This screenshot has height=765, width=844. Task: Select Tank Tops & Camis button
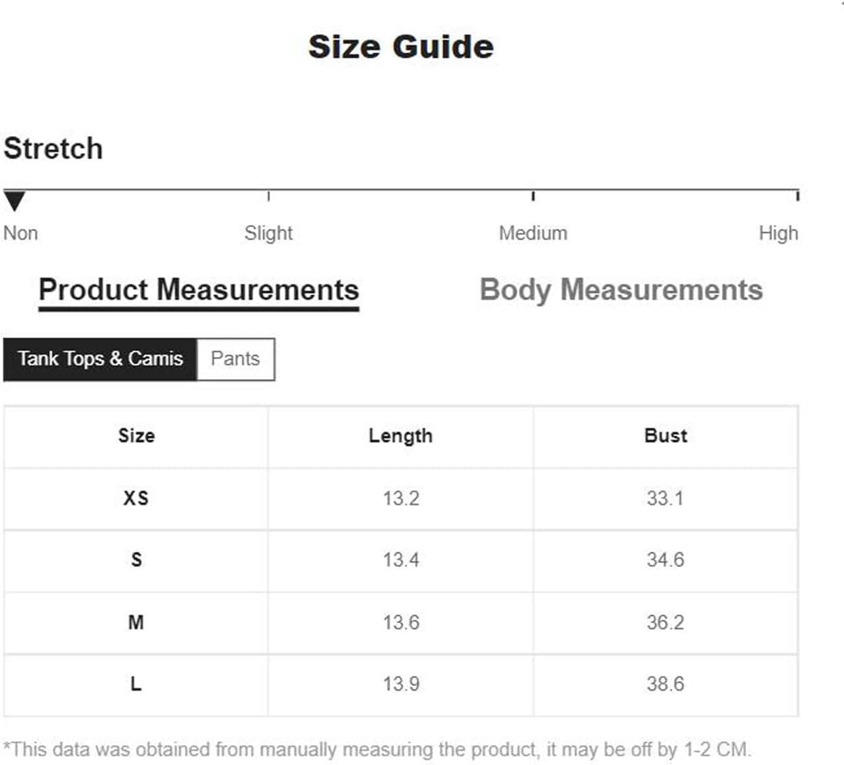coord(100,359)
